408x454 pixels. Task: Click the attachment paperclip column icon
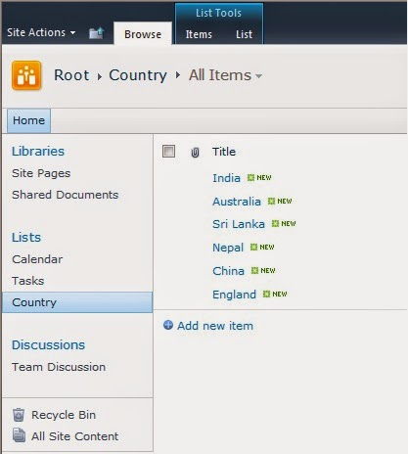tap(195, 152)
